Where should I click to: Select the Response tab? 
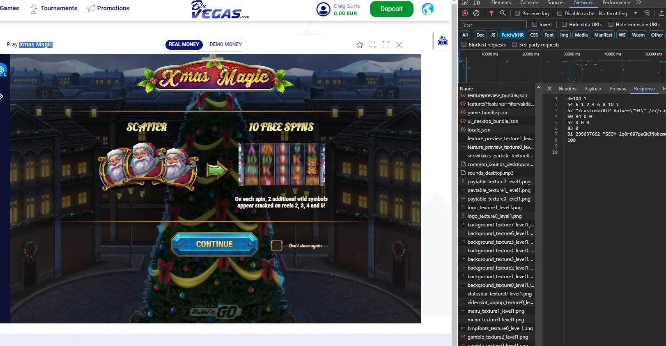[644, 88]
